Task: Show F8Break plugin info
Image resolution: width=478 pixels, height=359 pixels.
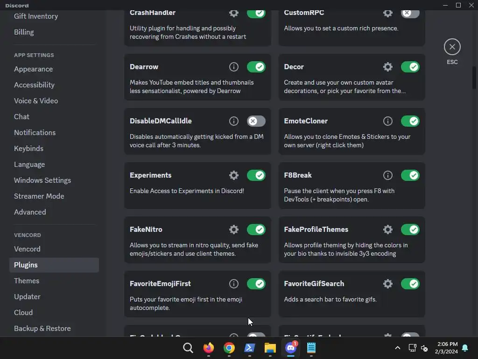Action: (x=388, y=175)
